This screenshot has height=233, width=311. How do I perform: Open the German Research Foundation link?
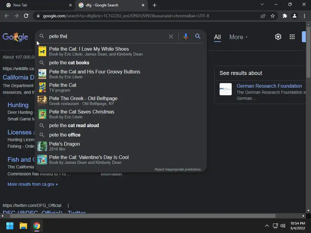(269, 86)
